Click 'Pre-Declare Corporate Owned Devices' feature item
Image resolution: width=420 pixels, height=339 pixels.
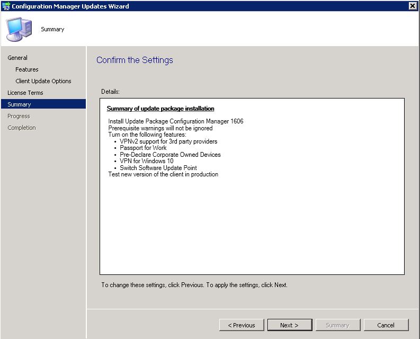tap(170, 155)
